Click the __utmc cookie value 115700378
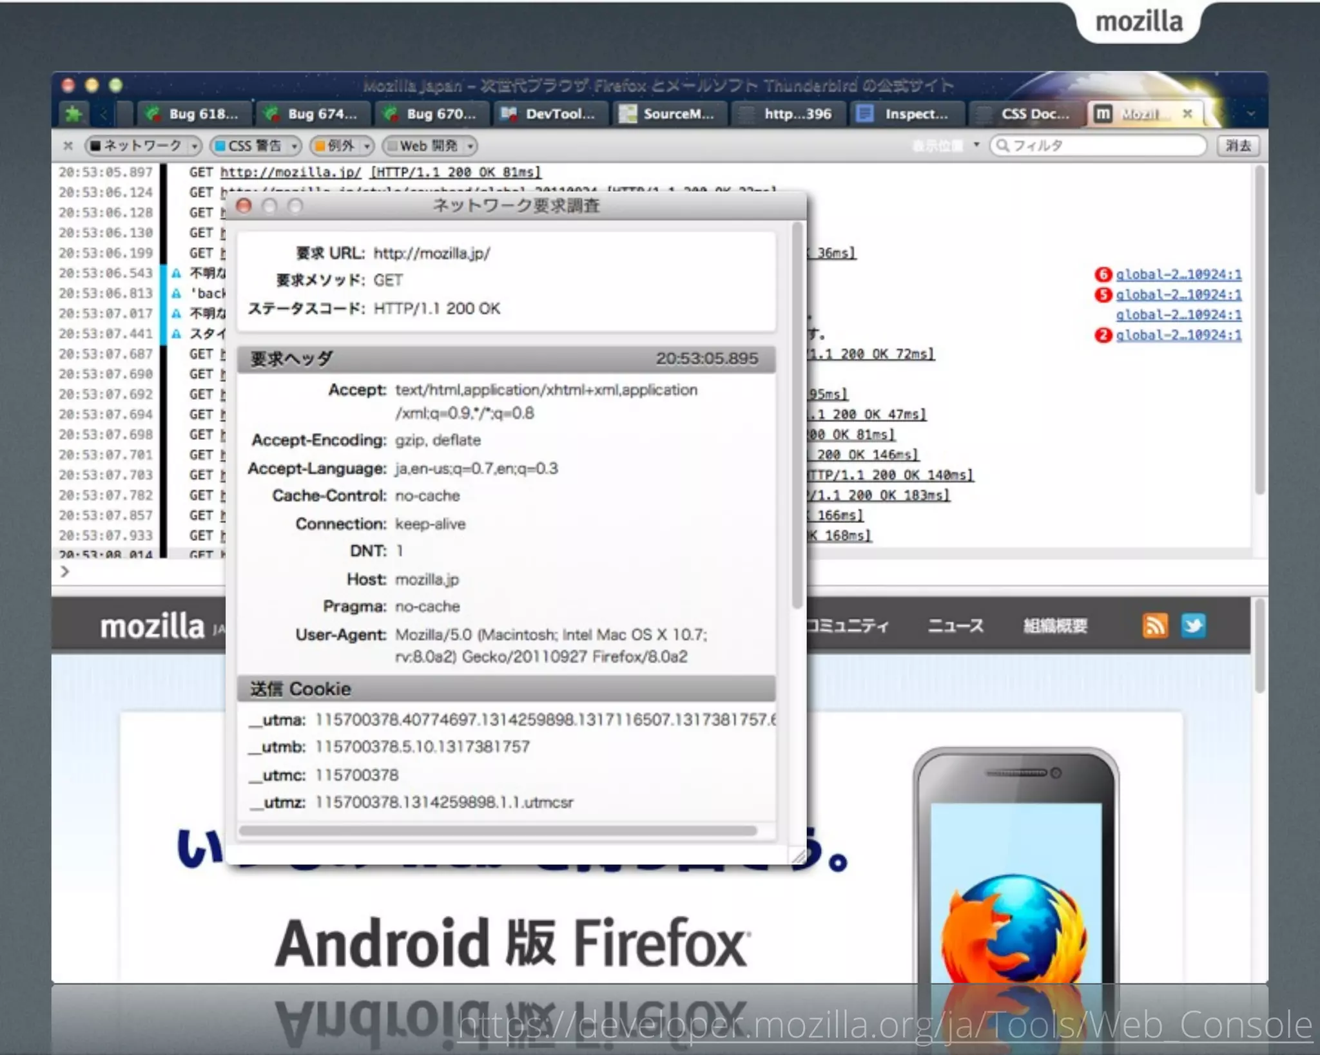Image resolution: width=1320 pixels, height=1055 pixels. [357, 775]
